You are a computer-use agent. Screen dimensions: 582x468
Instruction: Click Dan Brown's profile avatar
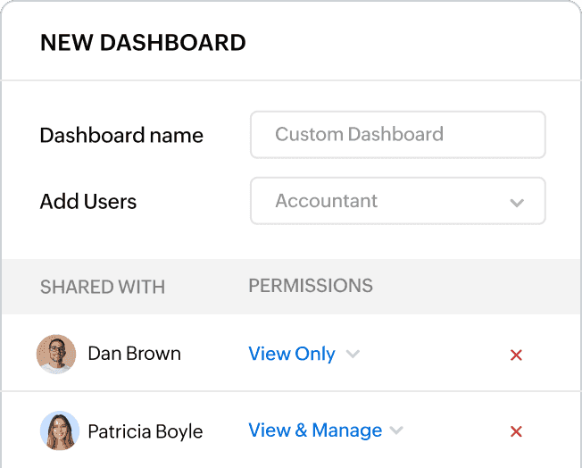[x=56, y=355]
